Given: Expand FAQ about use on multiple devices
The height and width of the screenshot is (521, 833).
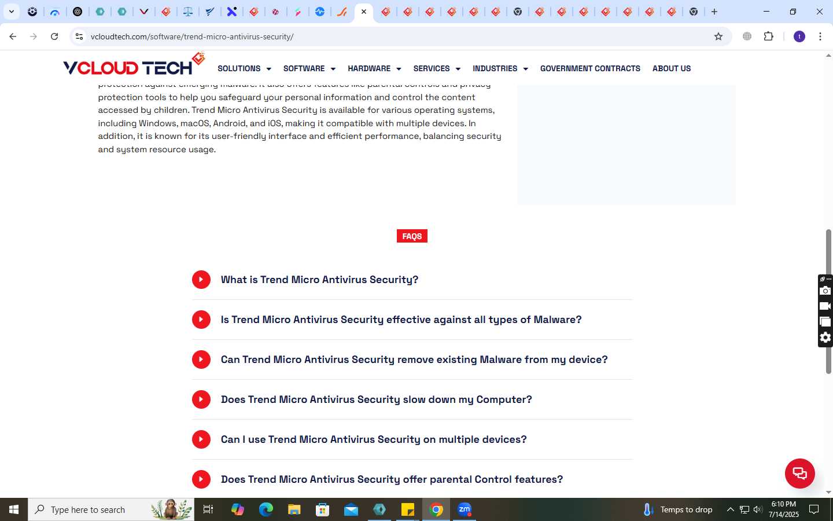Looking at the screenshot, I should click(412, 439).
